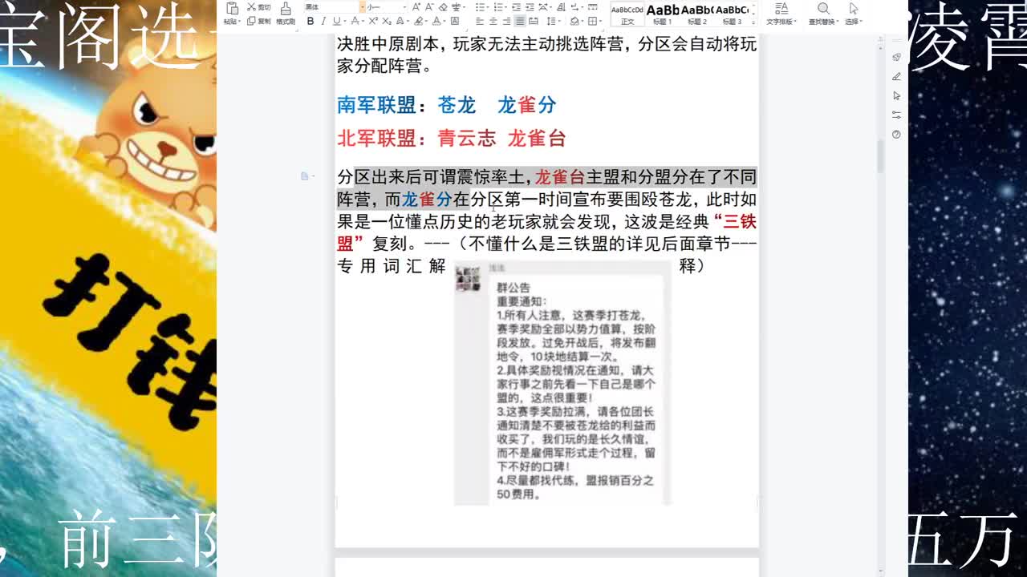Click the Copy (复制) icon
1027x577 pixels.
[x=251, y=21]
